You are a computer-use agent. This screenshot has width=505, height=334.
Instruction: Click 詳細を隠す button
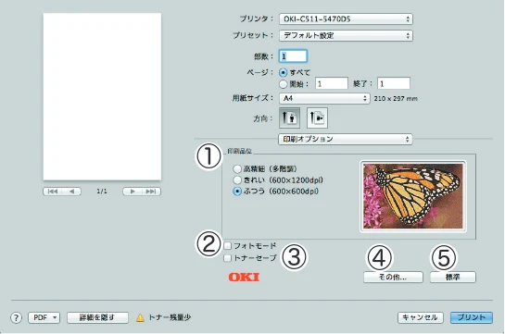pyautogui.click(x=97, y=317)
